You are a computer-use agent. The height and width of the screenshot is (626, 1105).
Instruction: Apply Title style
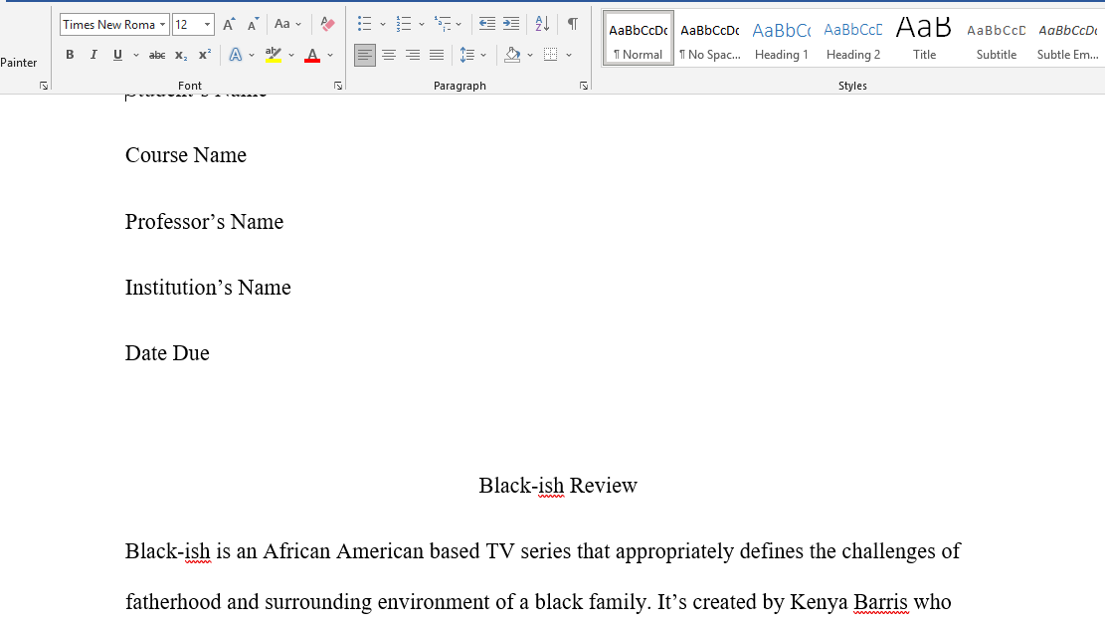[x=925, y=38]
